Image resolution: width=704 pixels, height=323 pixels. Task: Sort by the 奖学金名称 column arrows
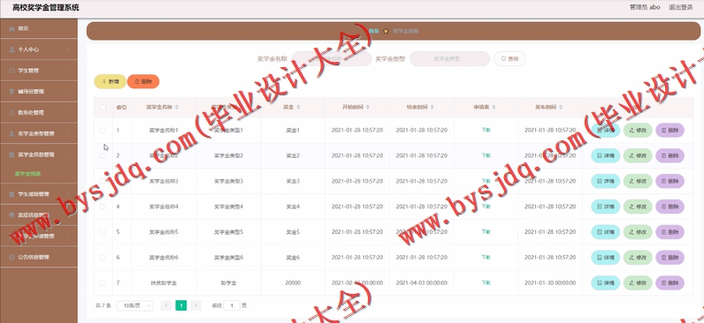[177, 107]
